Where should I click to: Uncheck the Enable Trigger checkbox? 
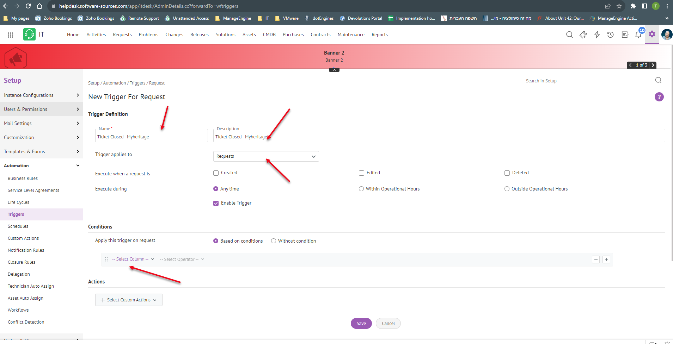(216, 203)
